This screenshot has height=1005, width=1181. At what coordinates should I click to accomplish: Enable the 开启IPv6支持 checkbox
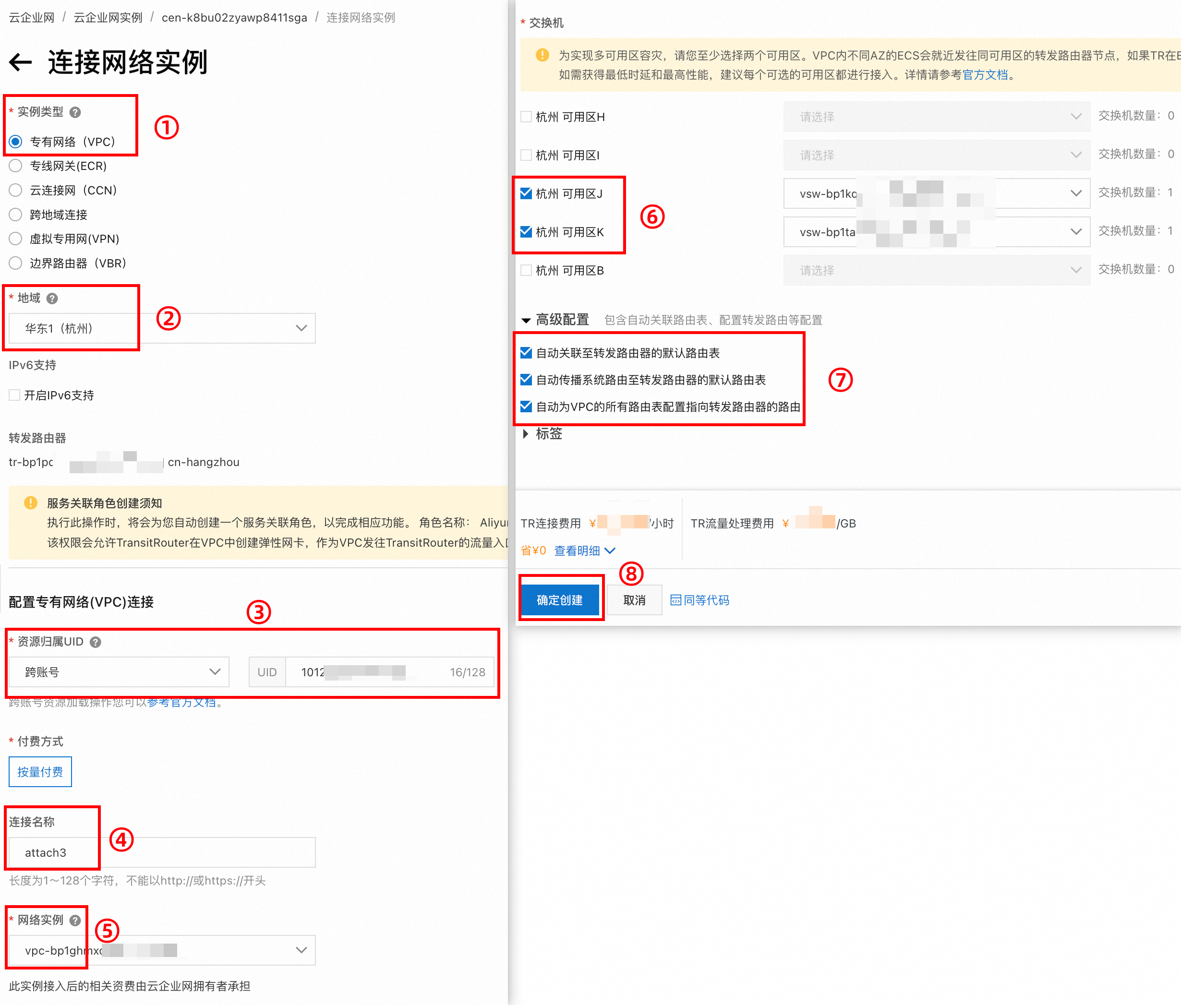[x=15, y=395]
